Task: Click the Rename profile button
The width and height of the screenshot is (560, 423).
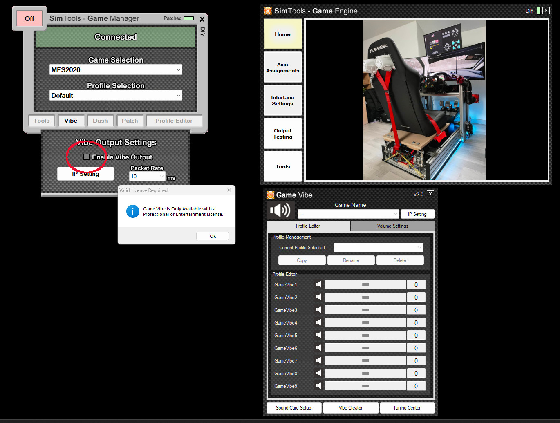Action: [x=351, y=260]
